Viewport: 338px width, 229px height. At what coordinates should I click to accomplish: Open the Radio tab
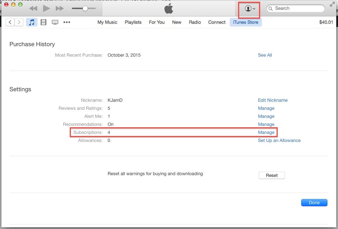click(195, 22)
